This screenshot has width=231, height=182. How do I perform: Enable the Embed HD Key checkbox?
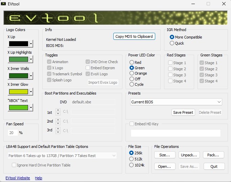144,124
